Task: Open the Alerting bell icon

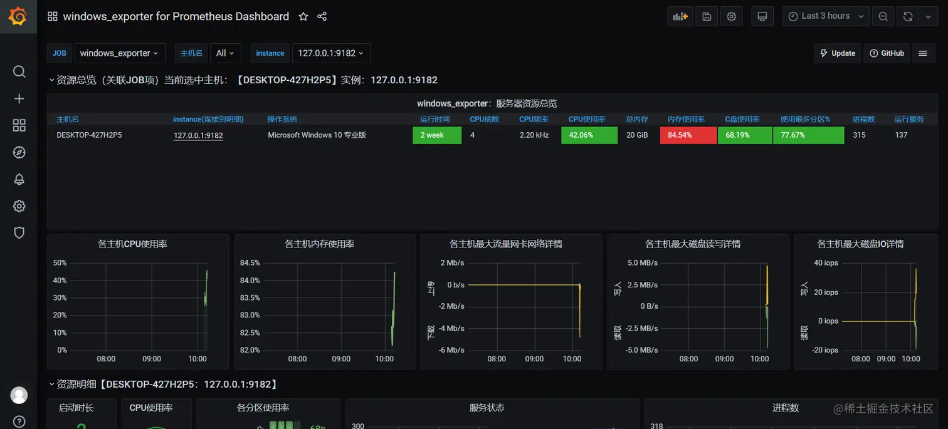Action: click(19, 179)
